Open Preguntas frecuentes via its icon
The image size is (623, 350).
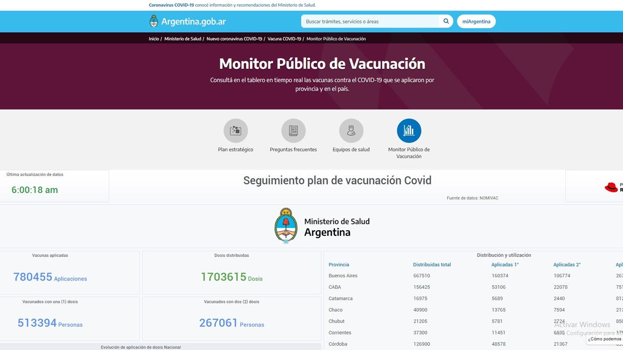click(x=293, y=130)
